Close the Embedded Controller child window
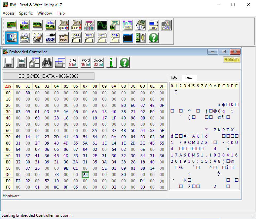Screen dimensions: 256x219 [x=235, y=52]
